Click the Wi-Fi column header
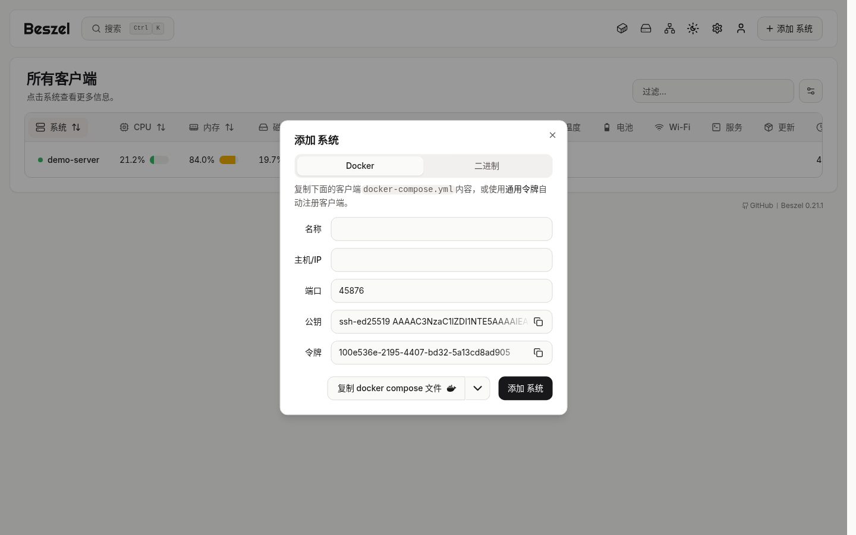The height and width of the screenshot is (535, 856). [672, 127]
